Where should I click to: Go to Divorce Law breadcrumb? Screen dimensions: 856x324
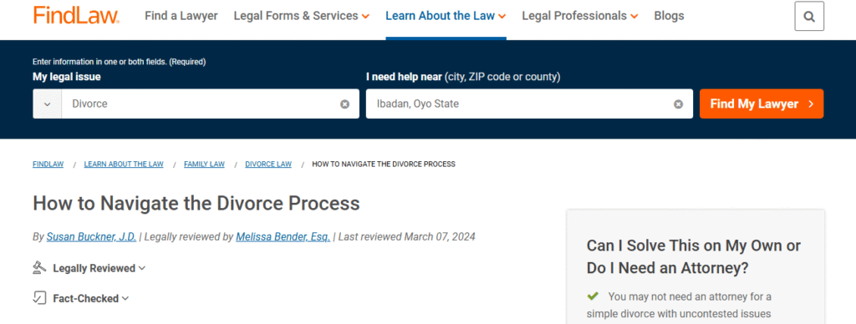pyautogui.click(x=268, y=165)
